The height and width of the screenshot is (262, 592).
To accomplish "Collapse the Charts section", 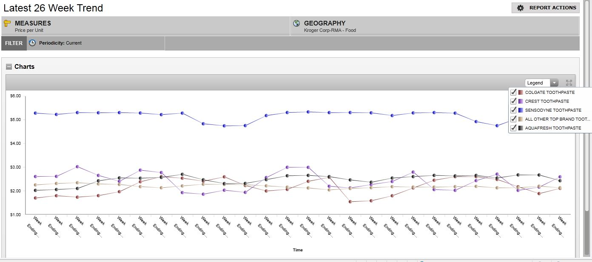I will click(x=9, y=67).
